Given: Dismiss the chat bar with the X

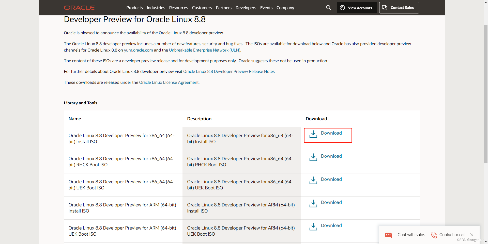Looking at the screenshot, I should pyautogui.click(x=472, y=235).
